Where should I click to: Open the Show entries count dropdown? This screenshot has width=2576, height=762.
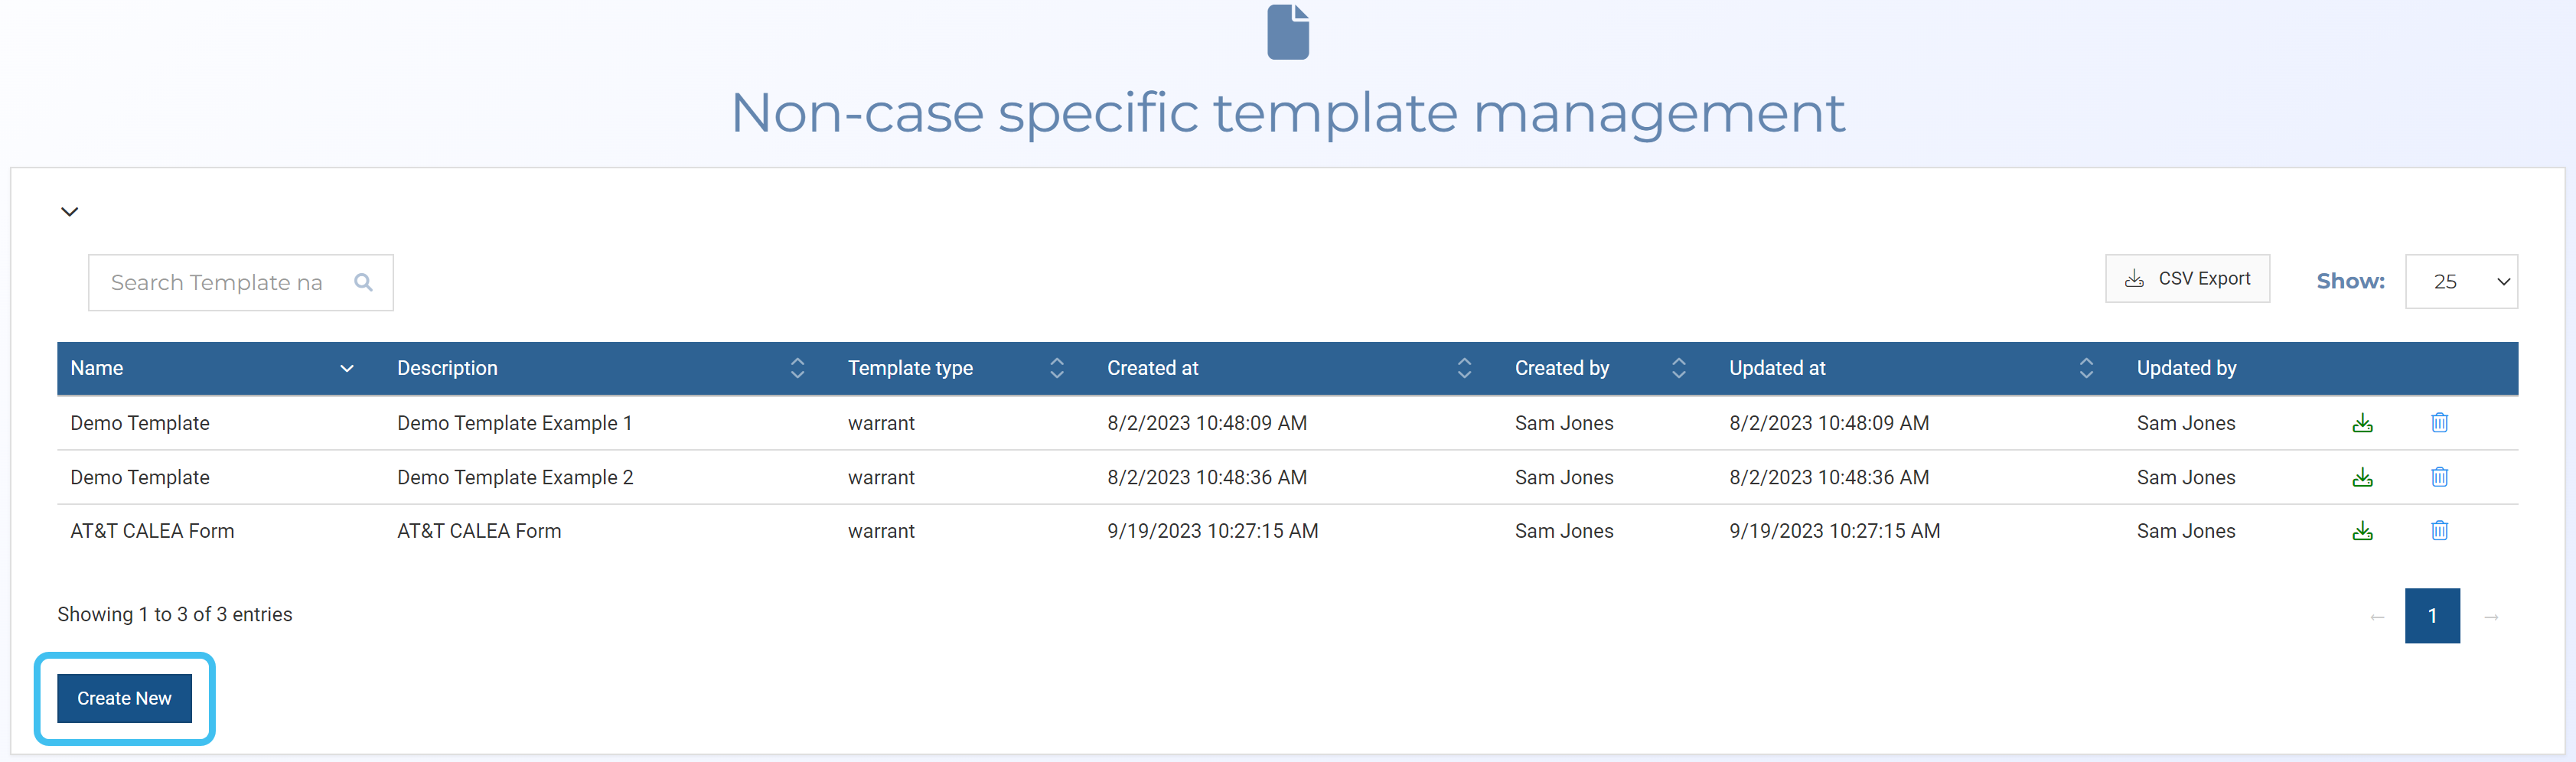pos(2460,282)
